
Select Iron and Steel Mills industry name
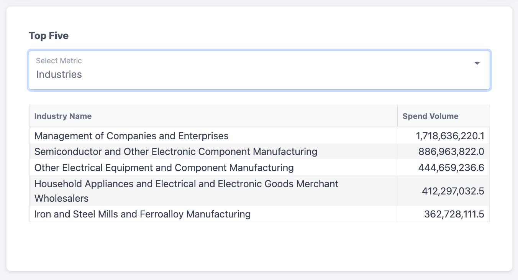coord(143,214)
